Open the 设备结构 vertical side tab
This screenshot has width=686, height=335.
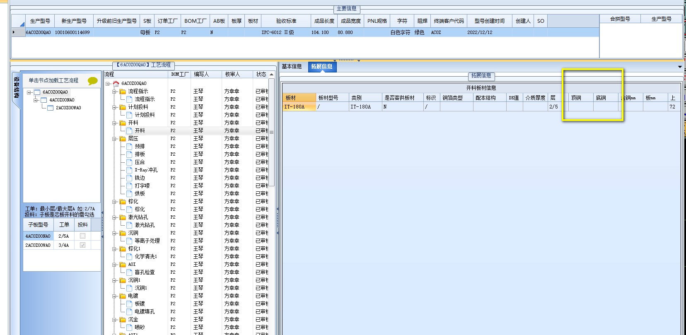click(x=16, y=88)
